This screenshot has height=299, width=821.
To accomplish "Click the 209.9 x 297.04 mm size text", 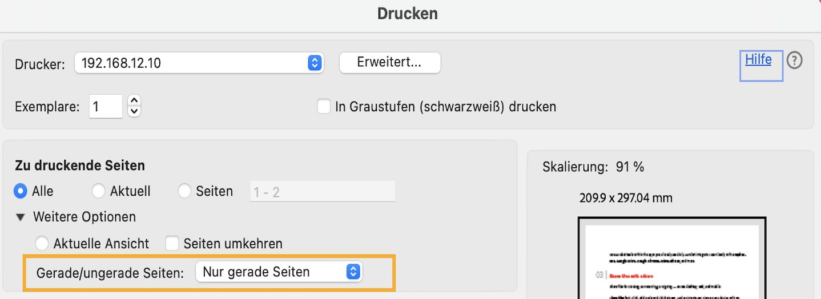I will (x=626, y=199).
